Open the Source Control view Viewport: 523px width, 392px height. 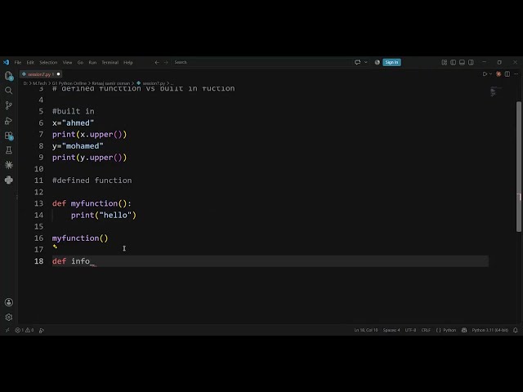point(9,105)
